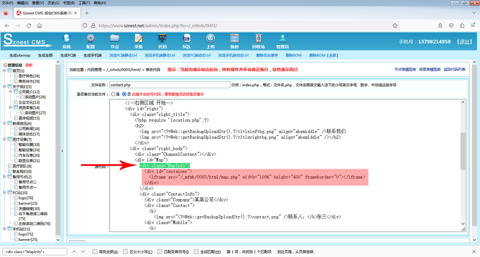Click the 返回代码列表 link
Screen dimensions: 480x257
[x=454, y=70]
